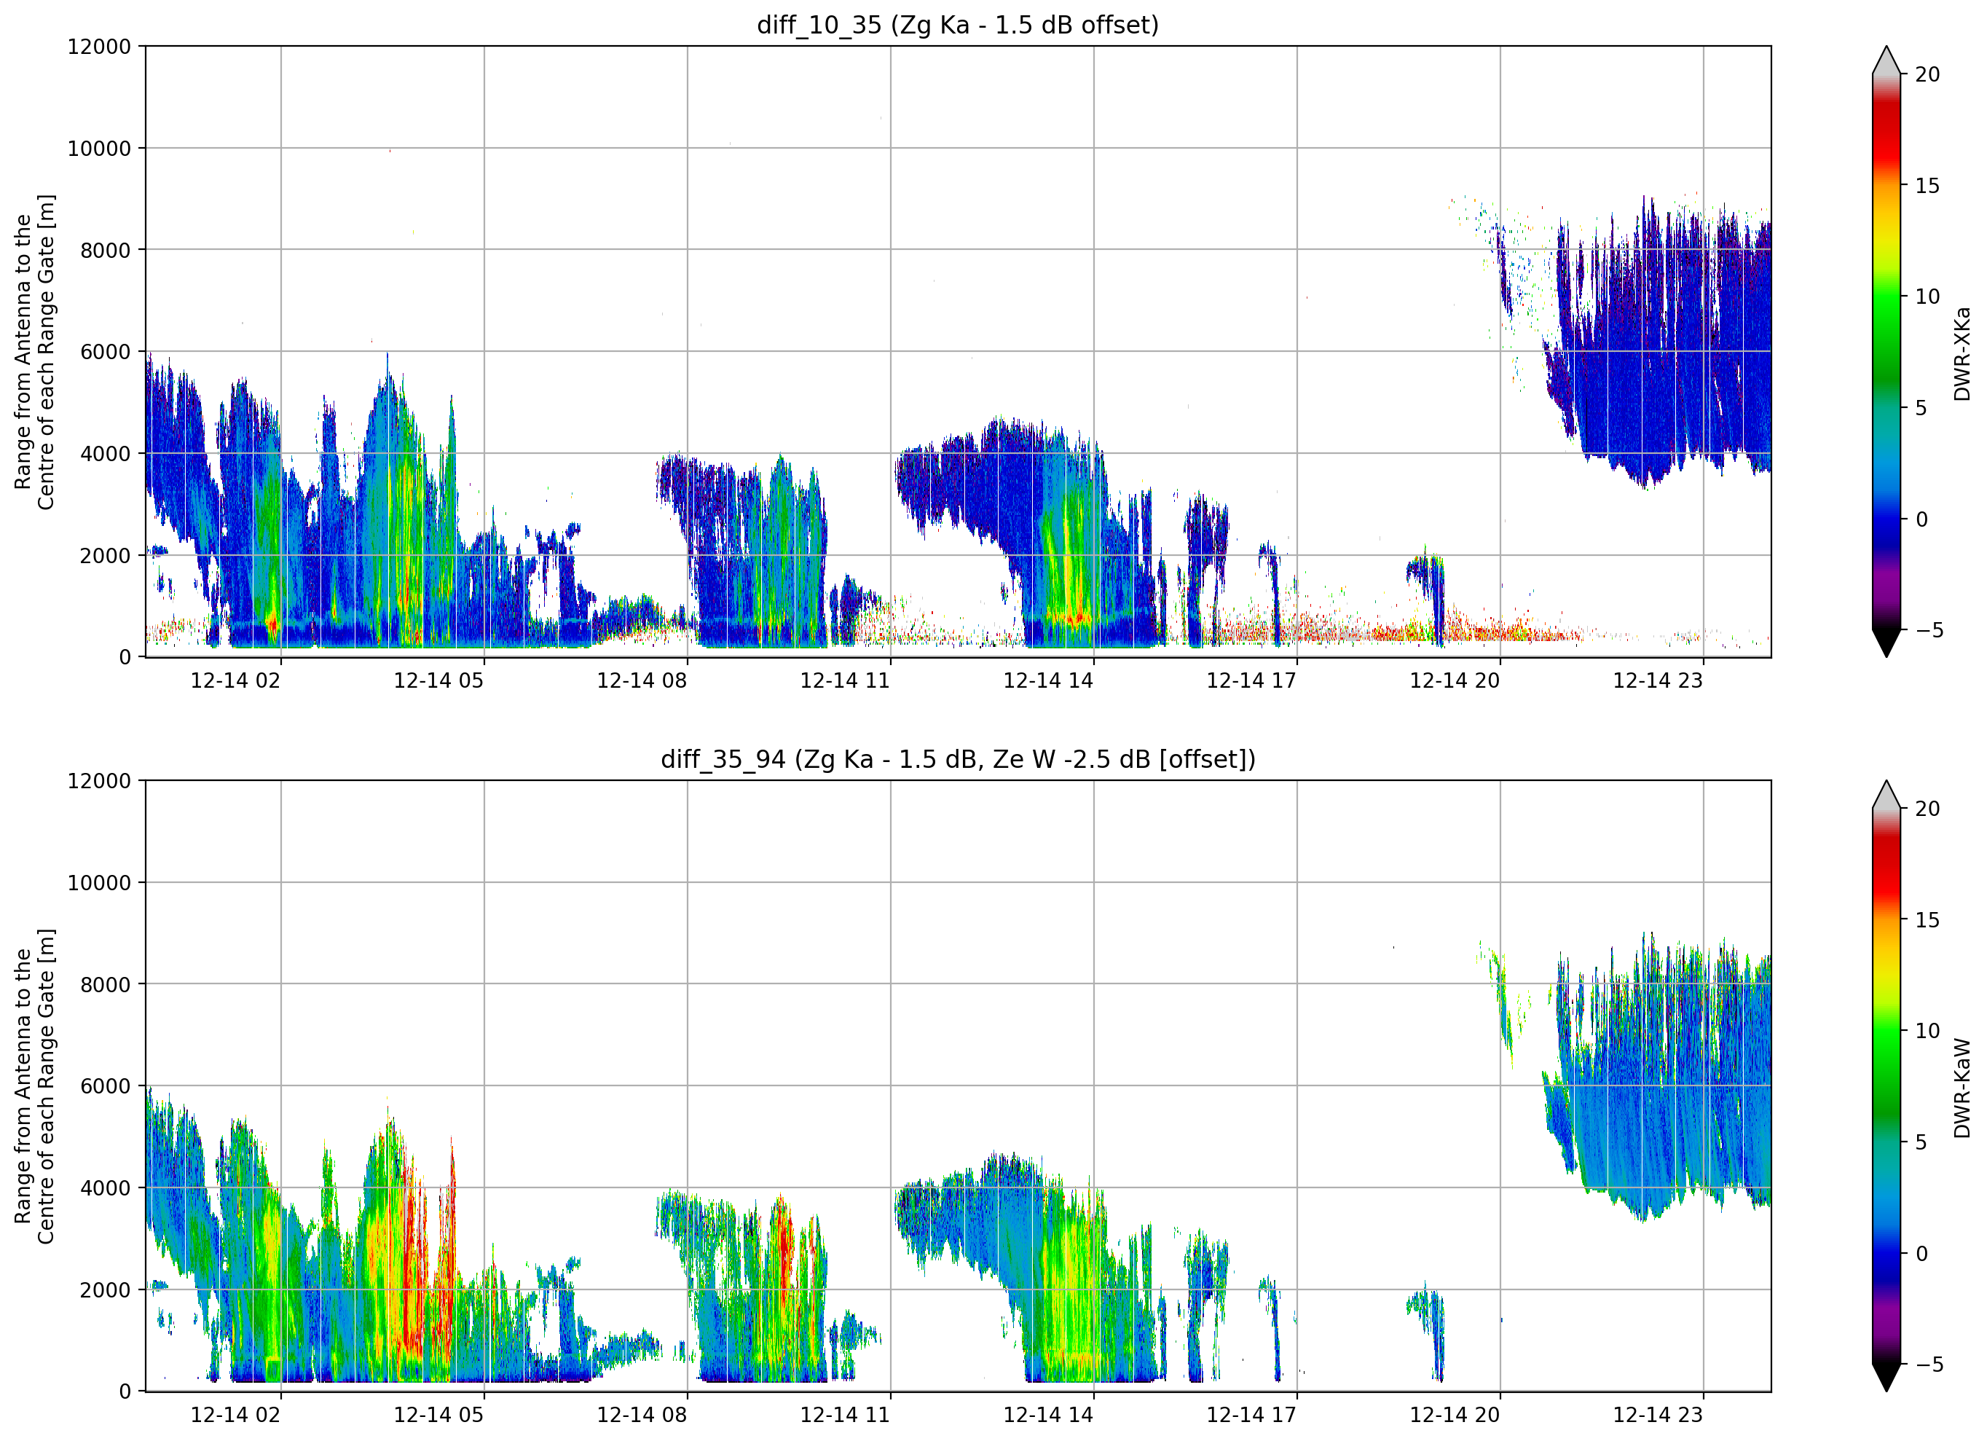The height and width of the screenshot is (1441, 1987).
Task: Click the top plot title diff_10_35
Action: point(958,25)
